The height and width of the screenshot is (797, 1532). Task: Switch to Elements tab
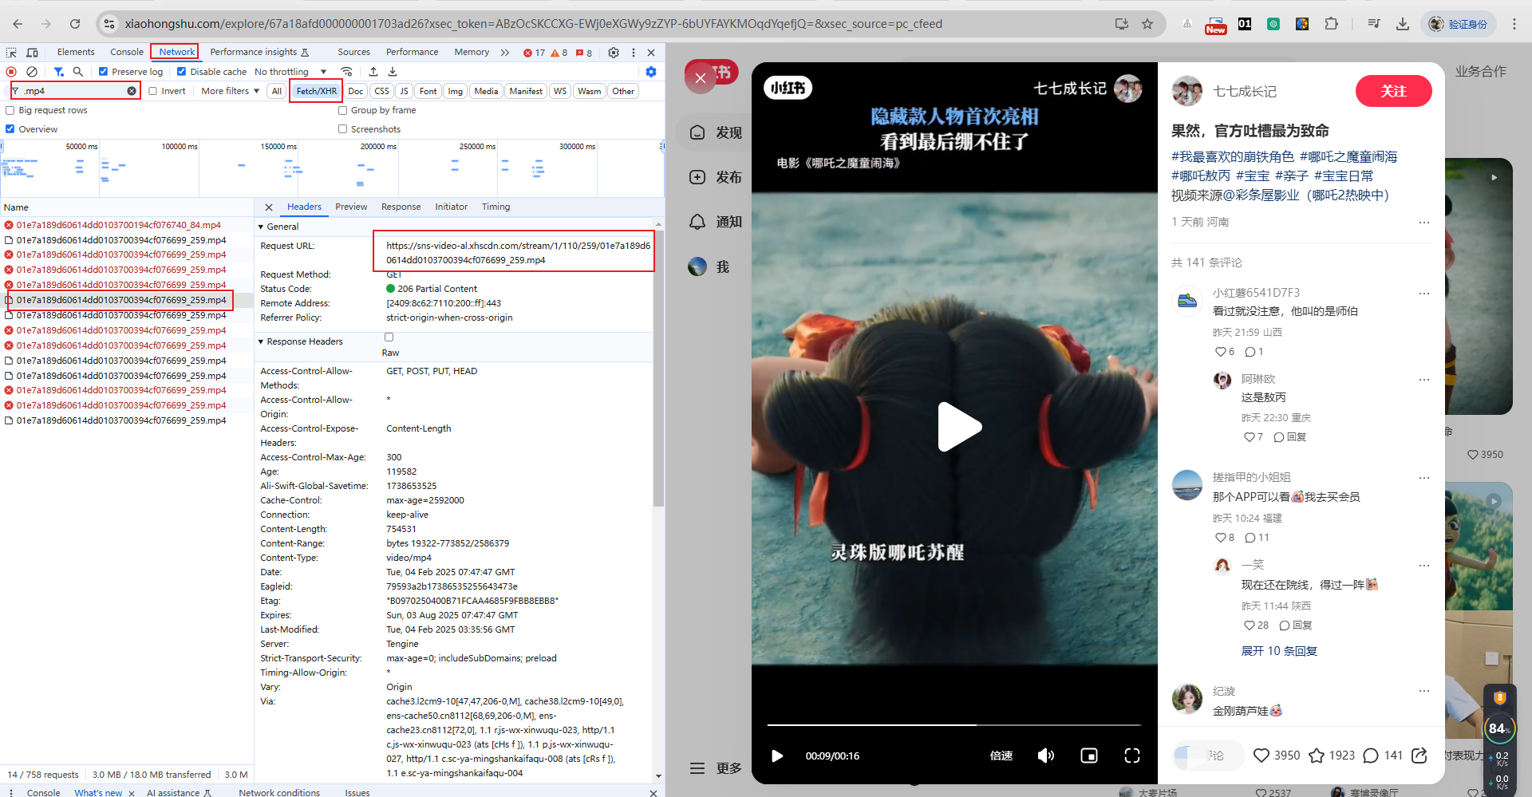coord(76,53)
